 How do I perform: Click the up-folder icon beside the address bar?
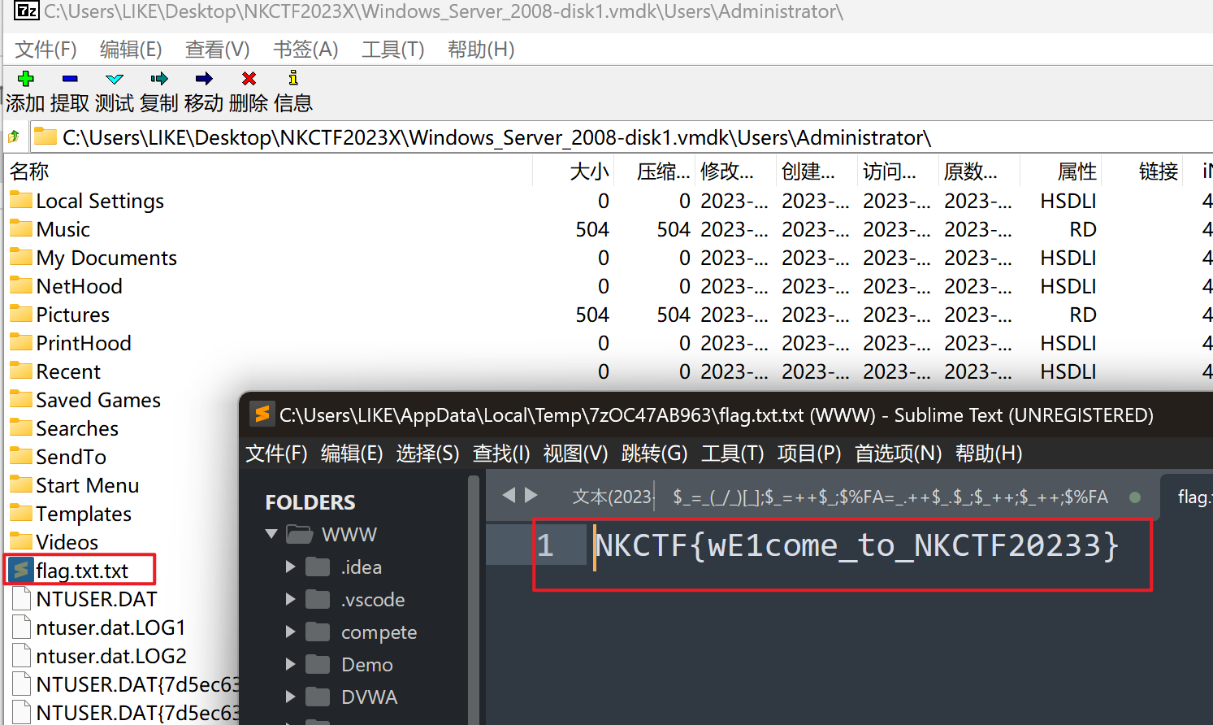tap(14, 137)
